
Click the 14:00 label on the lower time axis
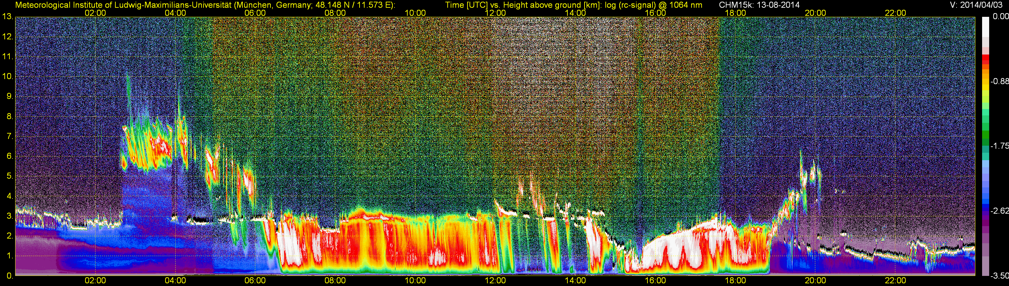pos(575,281)
